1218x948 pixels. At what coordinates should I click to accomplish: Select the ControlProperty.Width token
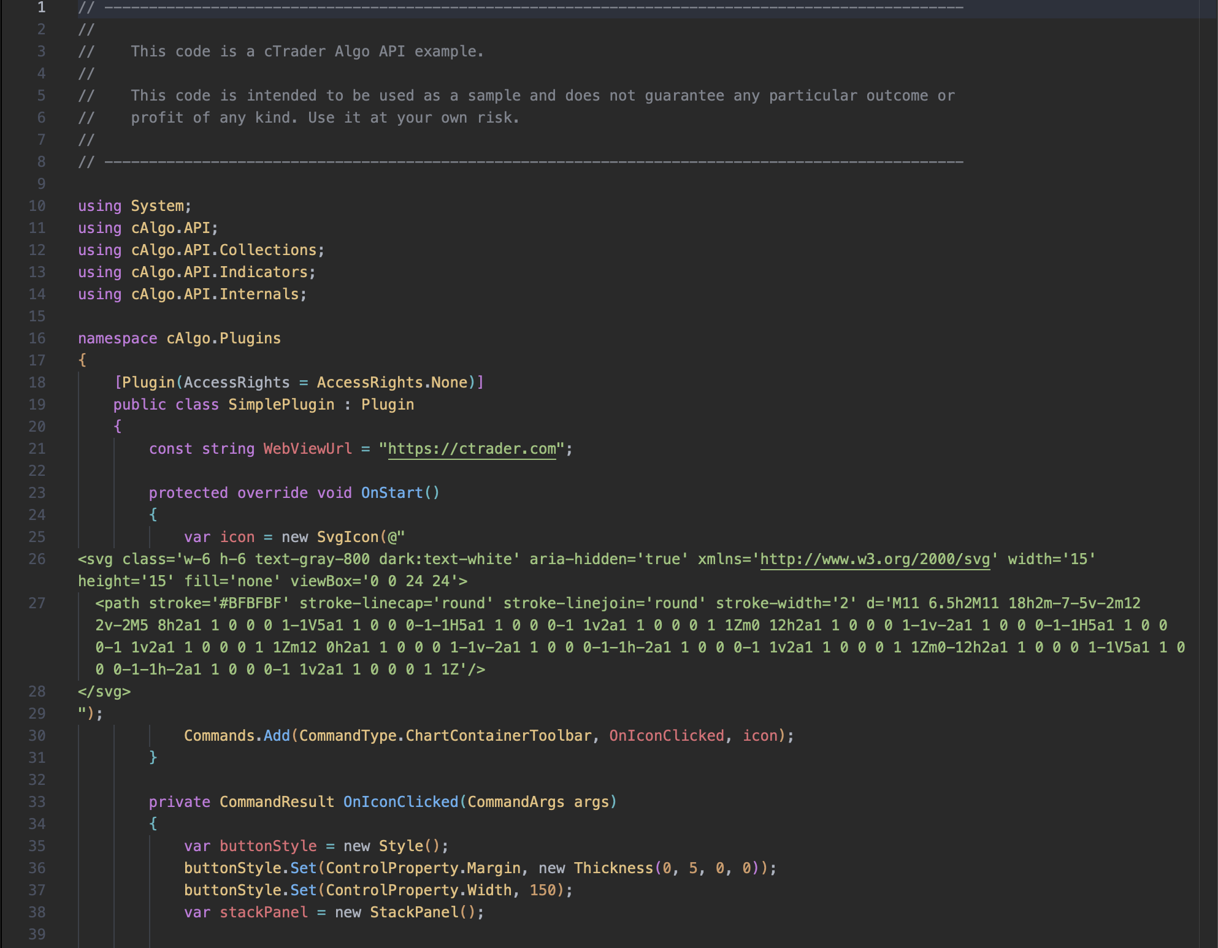coord(419,890)
